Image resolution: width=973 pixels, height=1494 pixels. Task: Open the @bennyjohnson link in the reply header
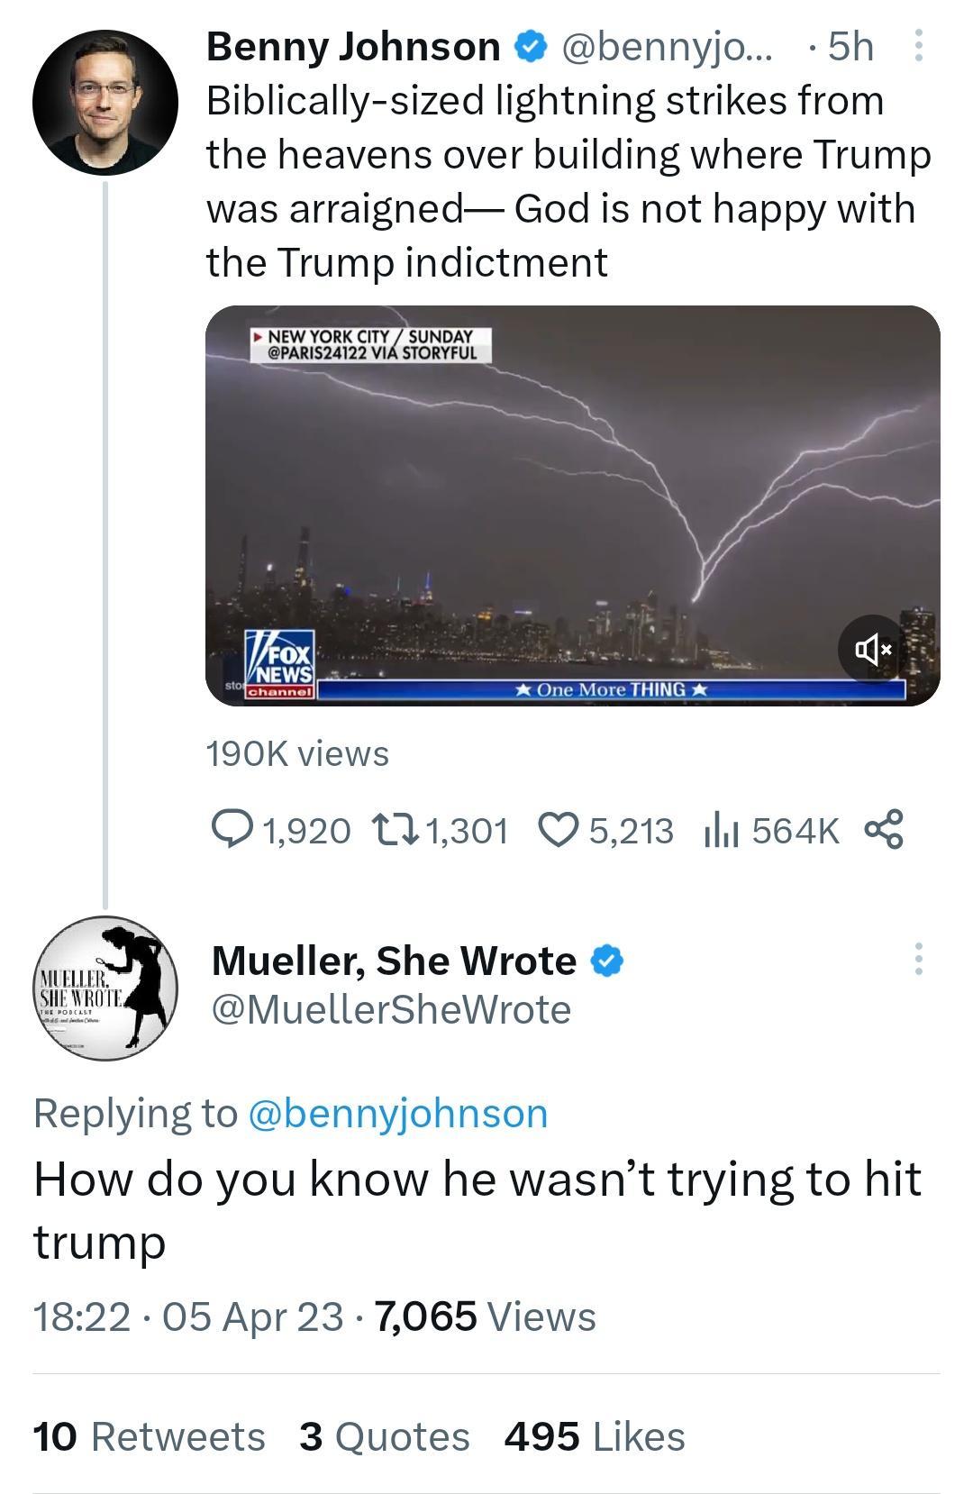point(395,1112)
